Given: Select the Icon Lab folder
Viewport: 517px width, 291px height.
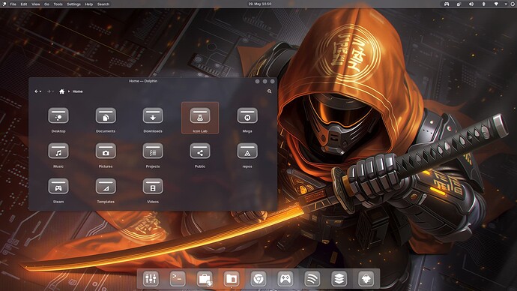Looking at the screenshot, I should click(200, 118).
